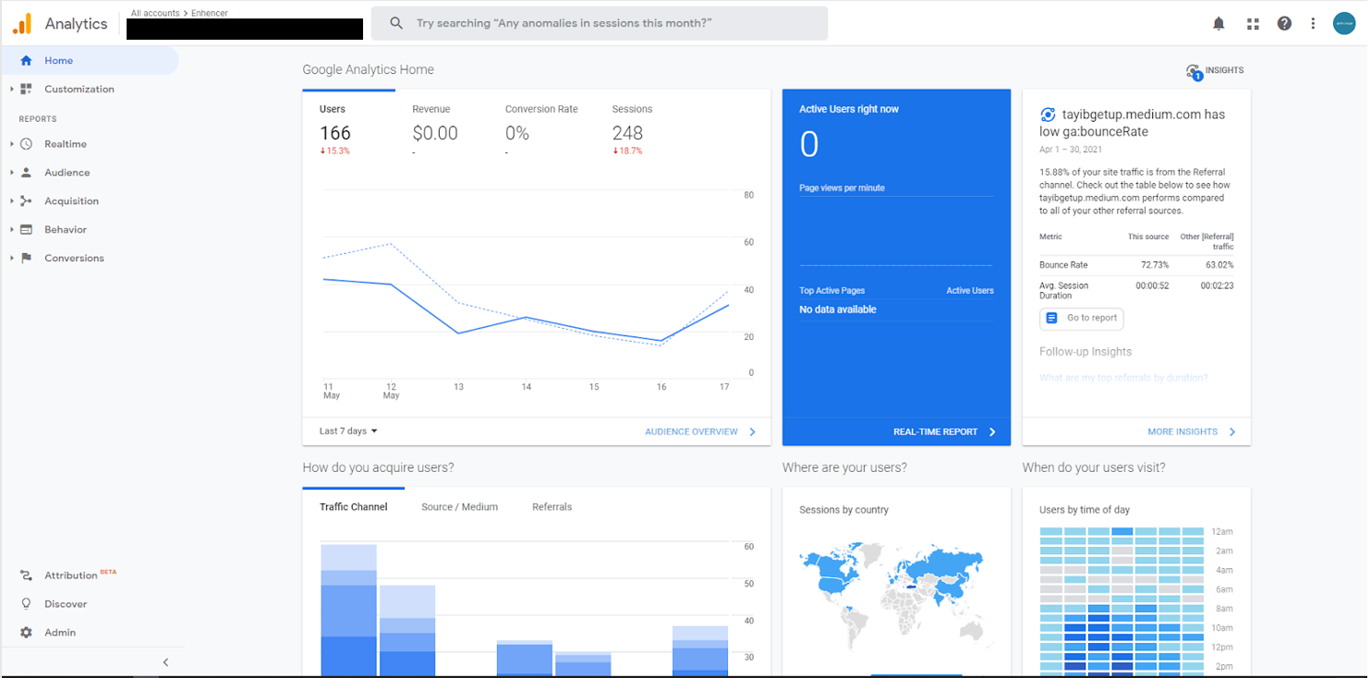Open the Google apps grid icon
The width and height of the screenshot is (1371, 678).
(x=1253, y=24)
